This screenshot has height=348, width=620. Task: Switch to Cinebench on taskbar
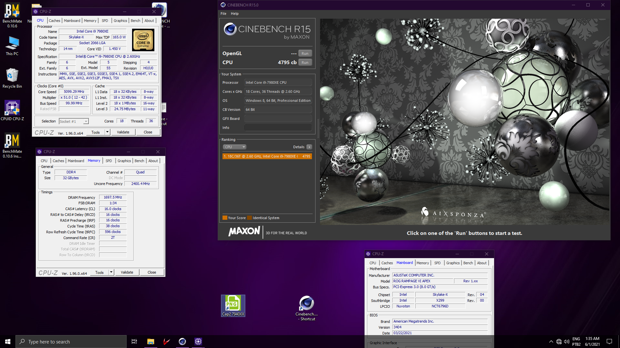coord(182,342)
